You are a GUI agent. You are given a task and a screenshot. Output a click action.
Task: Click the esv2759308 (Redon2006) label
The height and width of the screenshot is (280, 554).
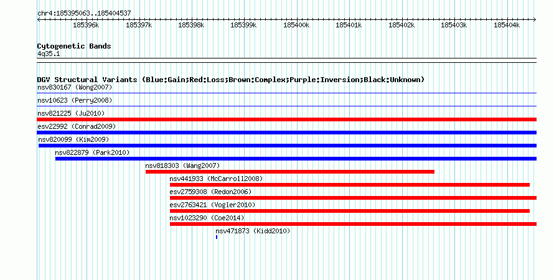(210, 192)
